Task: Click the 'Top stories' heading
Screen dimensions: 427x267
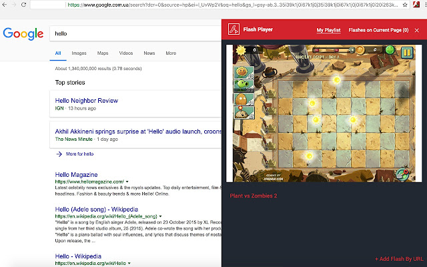Action: 70,82
